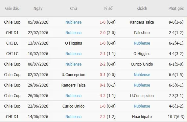Click Nublense home team on 27/07/2026
Viewport: 187px width, 122px height.
[74, 32]
